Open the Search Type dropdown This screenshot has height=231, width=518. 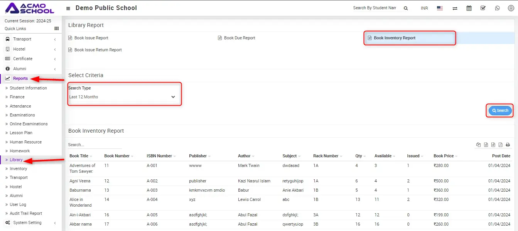click(x=122, y=97)
